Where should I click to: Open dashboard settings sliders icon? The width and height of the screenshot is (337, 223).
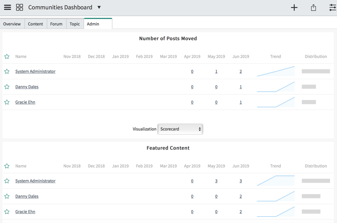[x=333, y=8]
